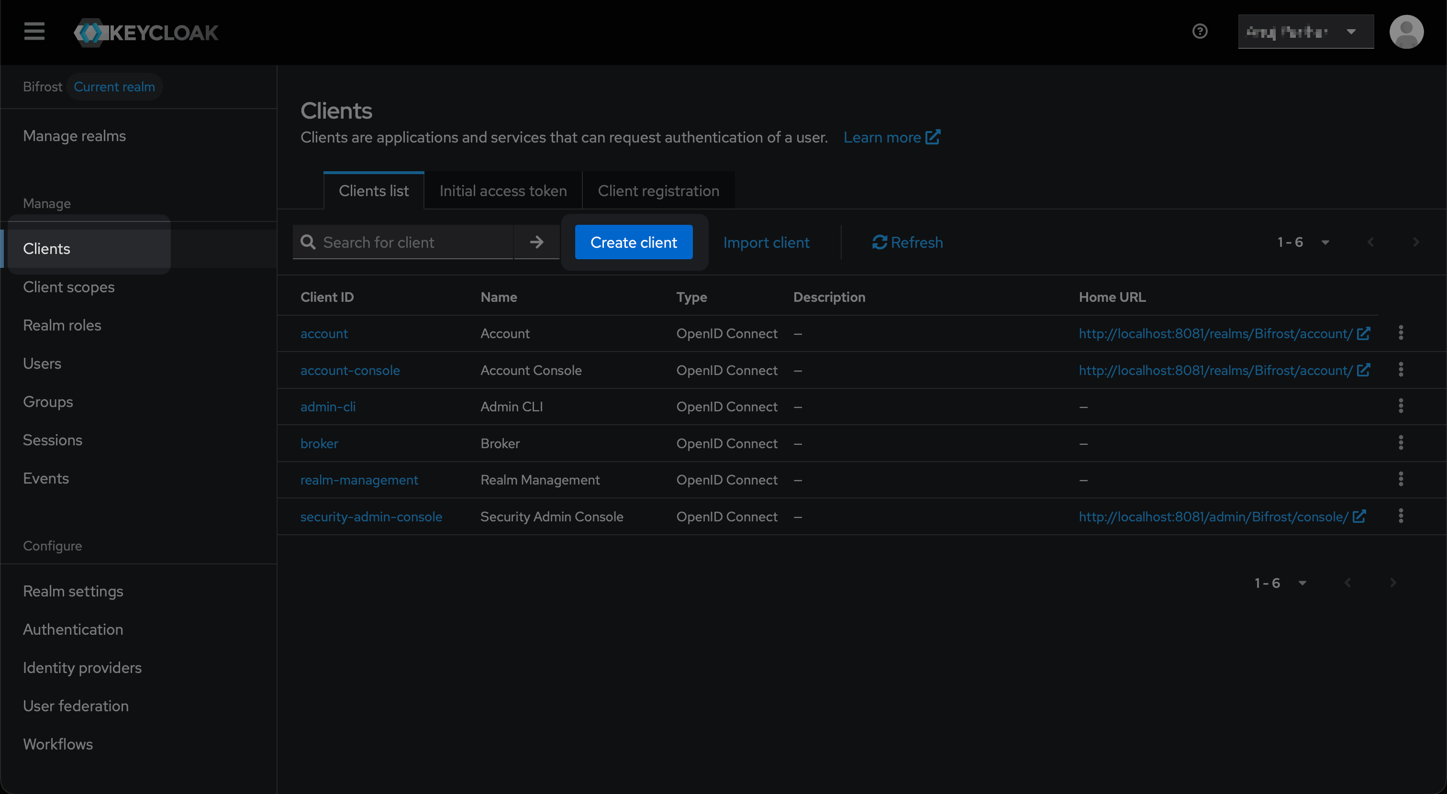Image resolution: width=1447 pixels, height=794 pixels.
Task: Open actions kebab for broker row
Action: (1401, 443)
